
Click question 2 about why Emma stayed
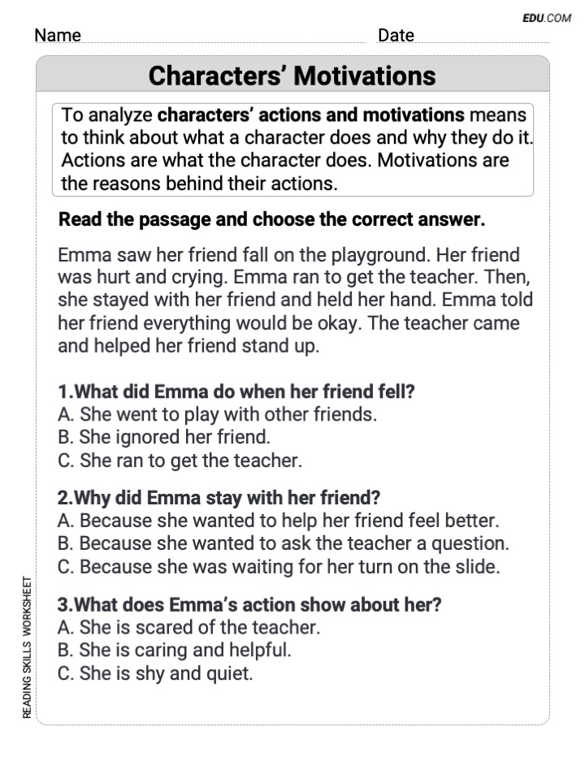[x=219, y=498]
